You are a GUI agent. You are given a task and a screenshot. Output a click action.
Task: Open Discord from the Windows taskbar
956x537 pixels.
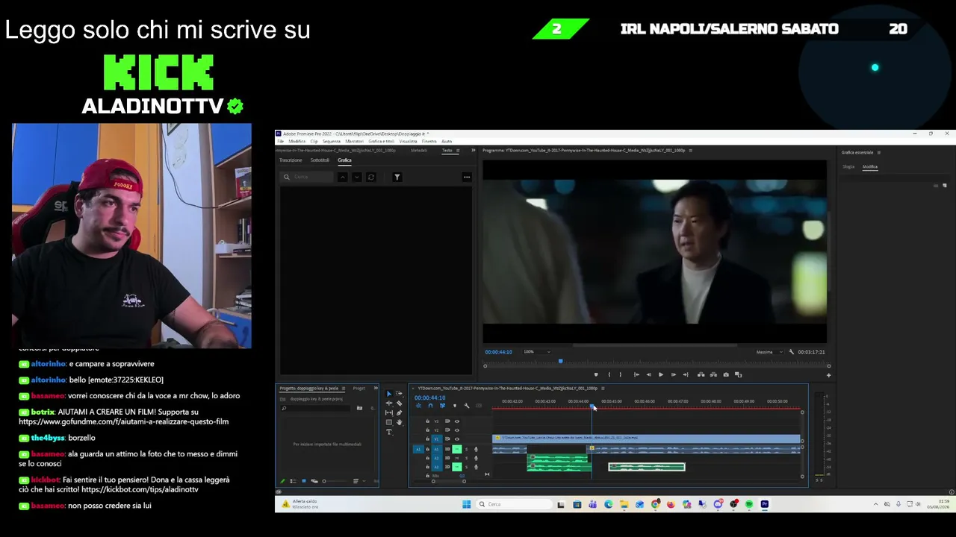(718, 504)
